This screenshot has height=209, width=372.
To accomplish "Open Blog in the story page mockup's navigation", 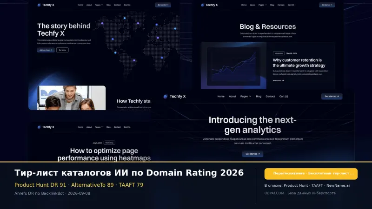I will click(108, 5).
